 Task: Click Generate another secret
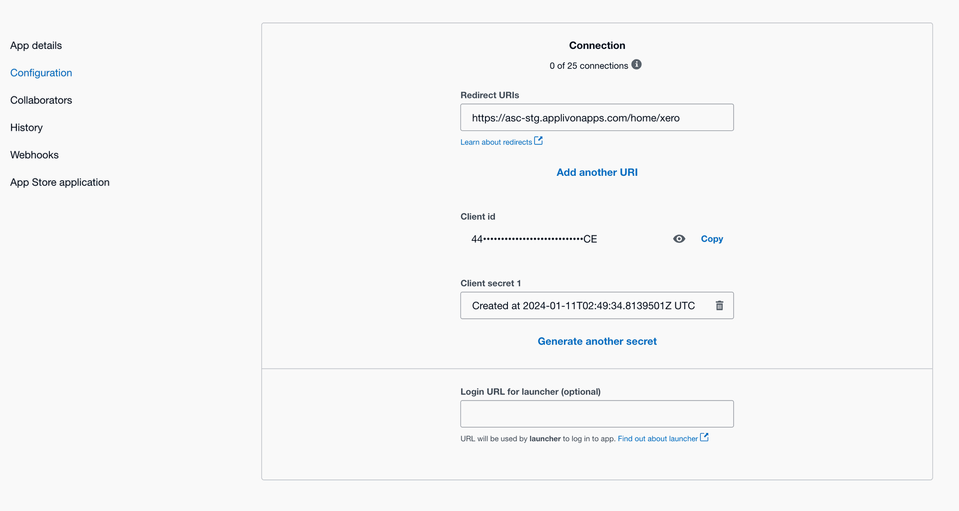tap(597, 342)
